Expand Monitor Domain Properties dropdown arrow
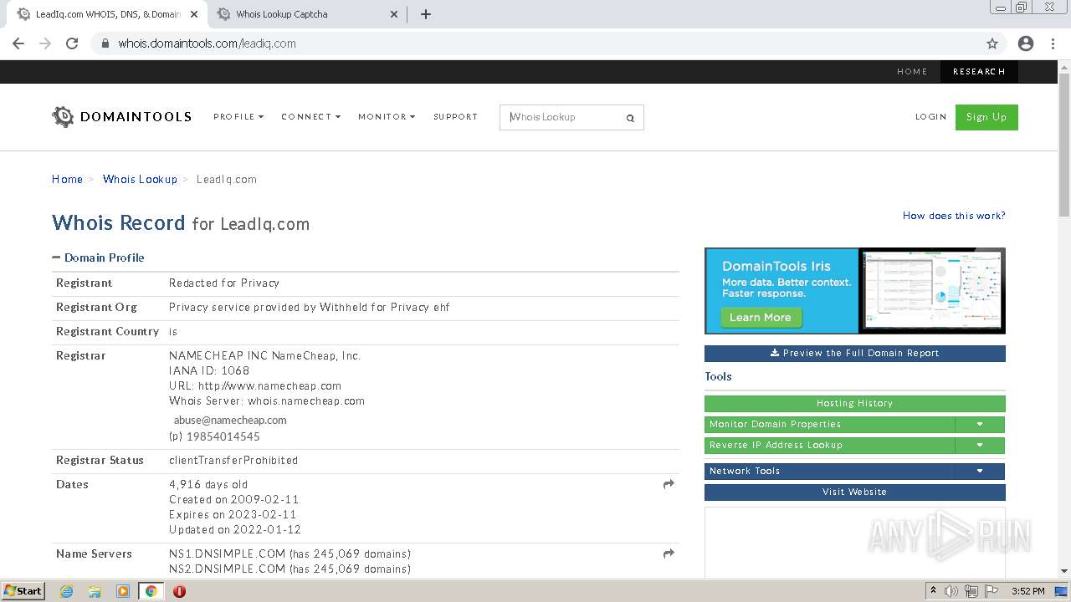This screenshot has width=1071, height=602. coord(980,424)
